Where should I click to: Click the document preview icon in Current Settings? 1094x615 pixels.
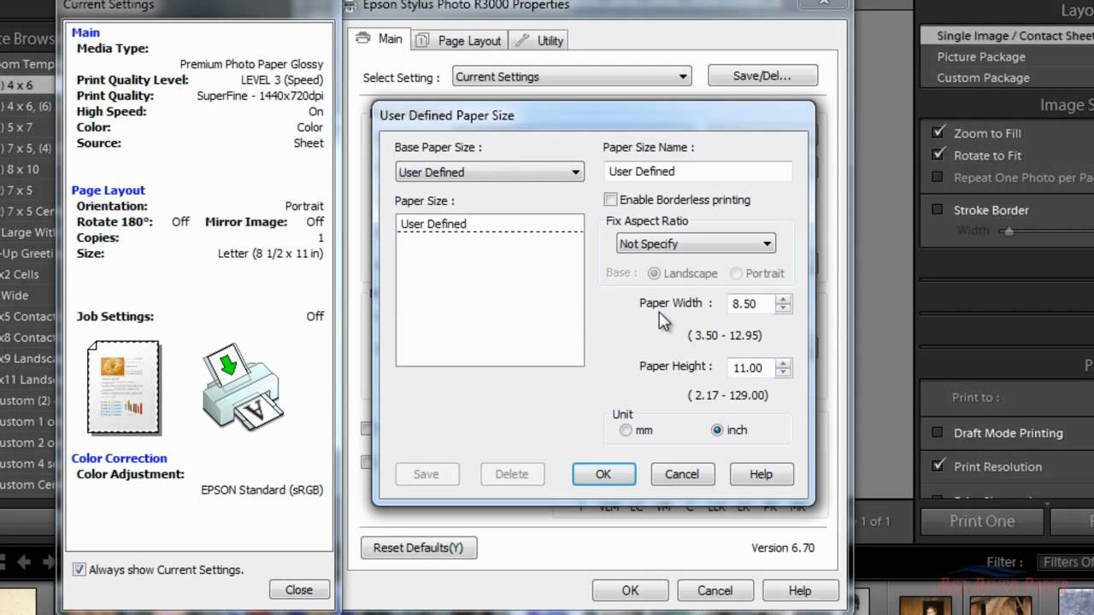tap(124, 387)
